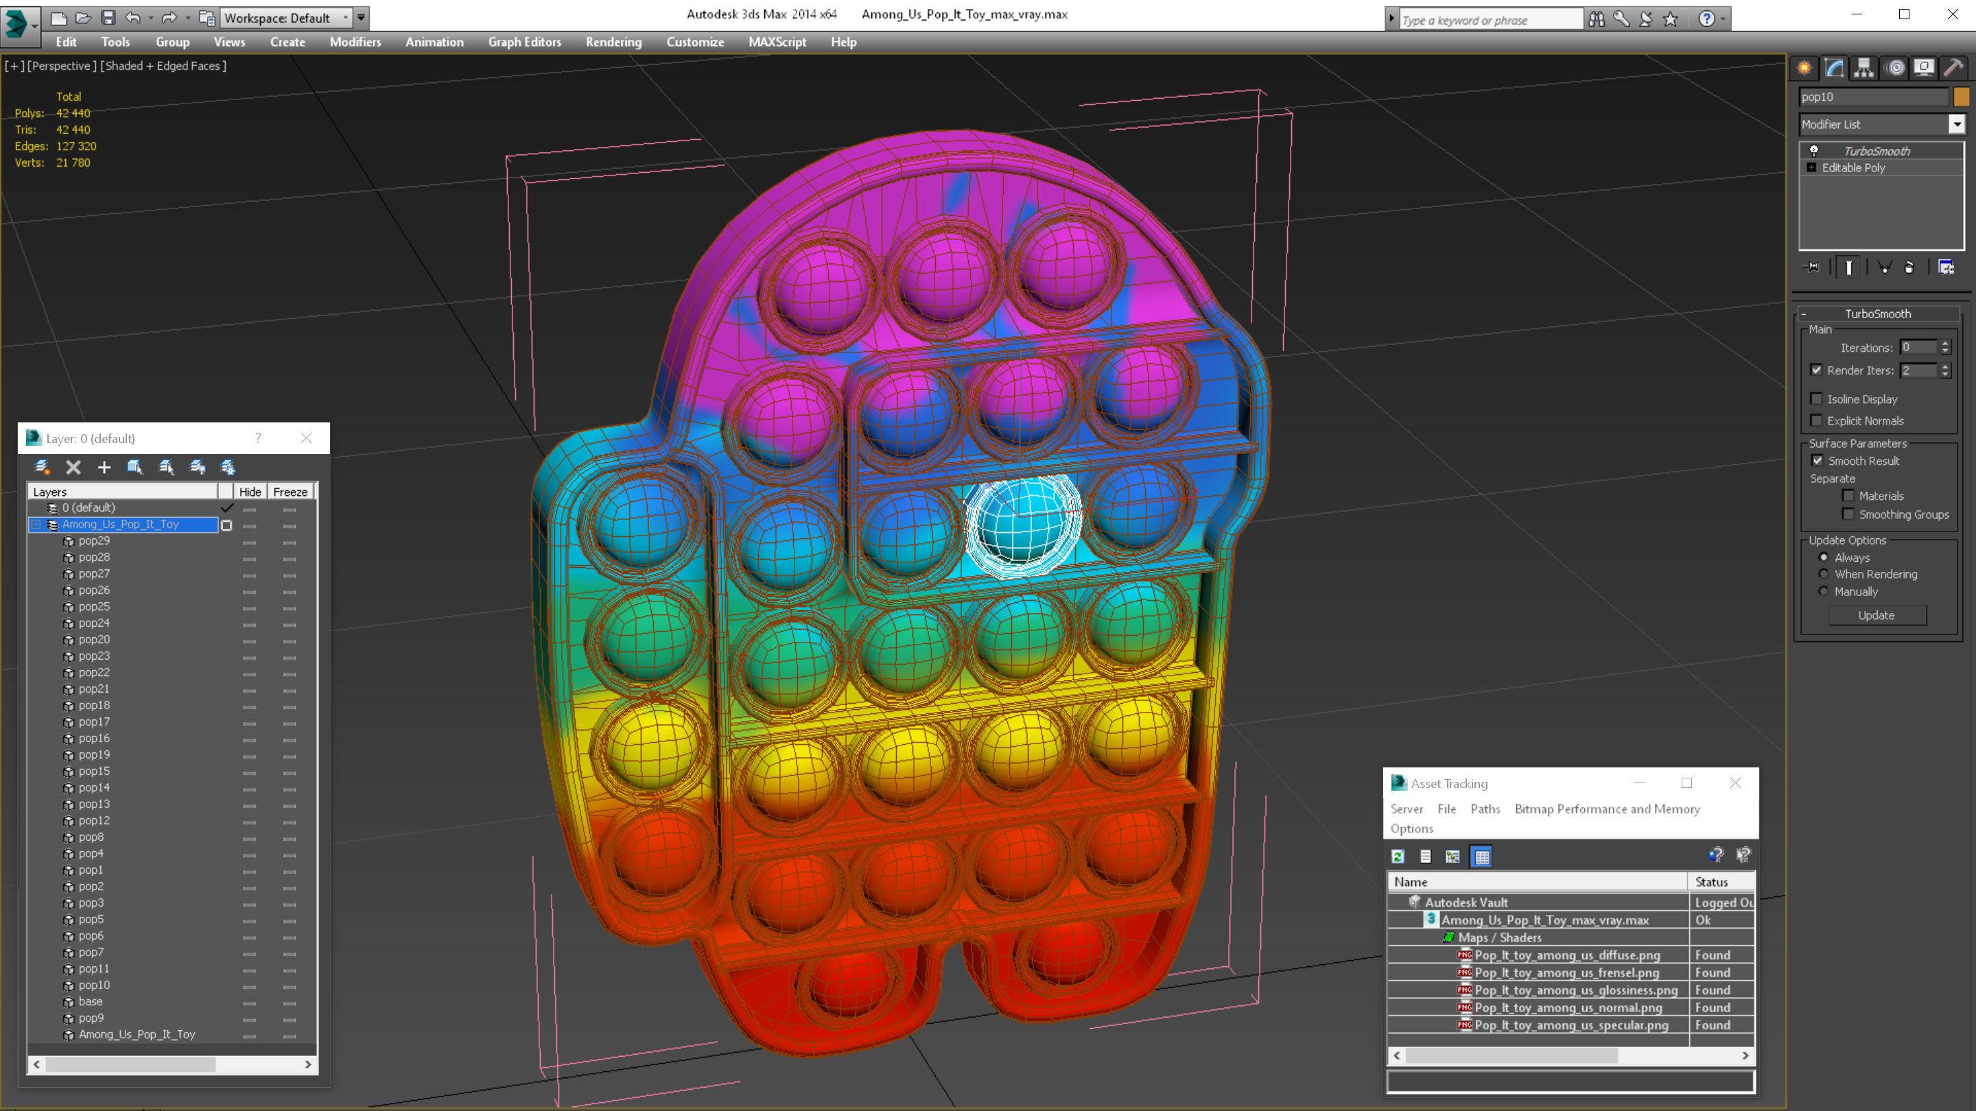Toggle the Render Iters checkbox
This screenshot has height=1111, width=1976.
1816,370
